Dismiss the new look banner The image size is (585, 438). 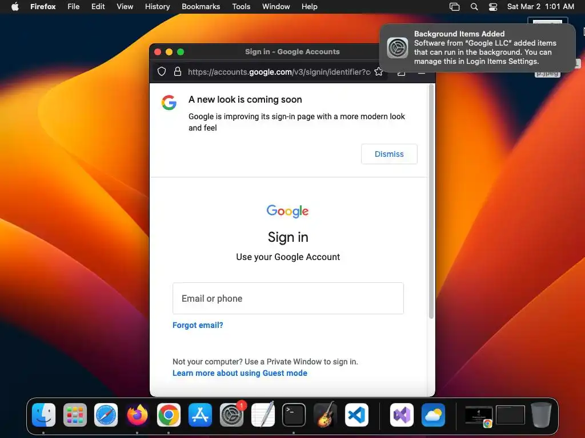(x=389, y=154)
